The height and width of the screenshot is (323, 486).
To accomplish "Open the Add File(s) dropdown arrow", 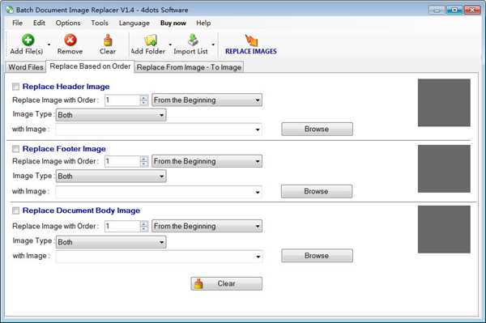I will (x=49, y=45).
